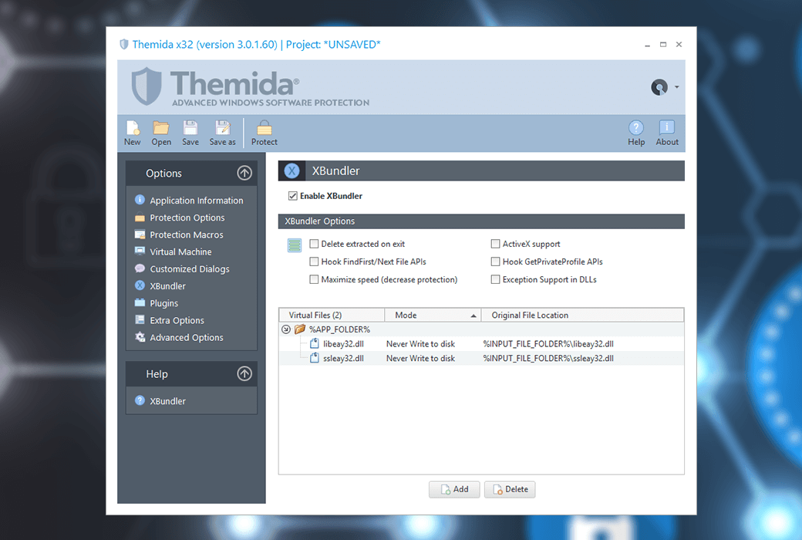Collapse the Options panel chevron
Image resolution: width=802 pixels, height=540 pixels.
pos(244,173)
